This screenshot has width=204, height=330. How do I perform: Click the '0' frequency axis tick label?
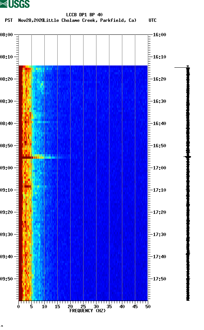coord(18,306)
